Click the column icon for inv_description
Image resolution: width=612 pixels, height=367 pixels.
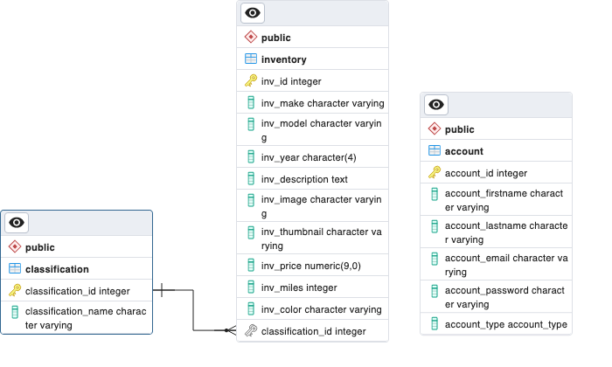(251, 178)
